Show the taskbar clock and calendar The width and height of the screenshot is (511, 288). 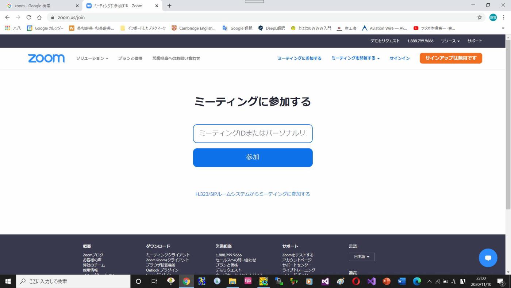(x=481, y=281)
